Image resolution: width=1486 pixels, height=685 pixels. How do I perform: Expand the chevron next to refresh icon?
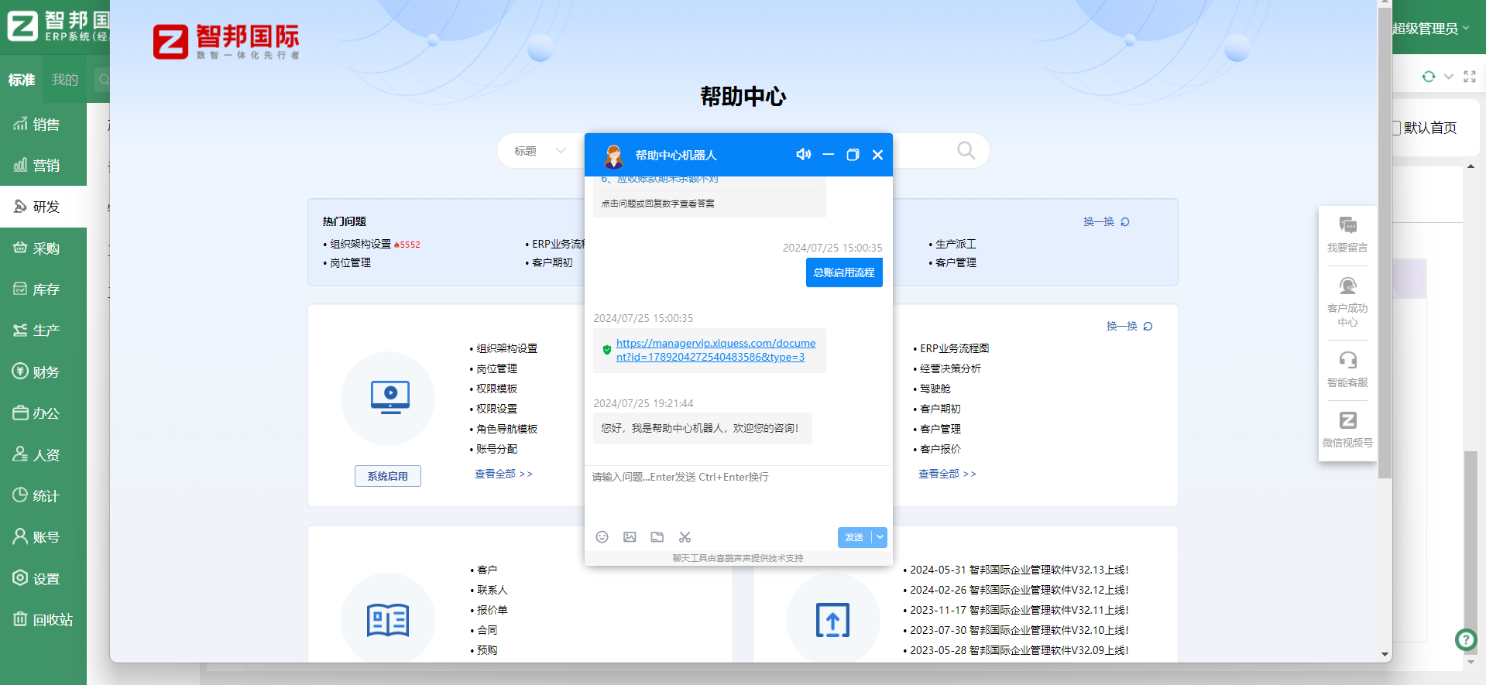tap(1449, 77)
